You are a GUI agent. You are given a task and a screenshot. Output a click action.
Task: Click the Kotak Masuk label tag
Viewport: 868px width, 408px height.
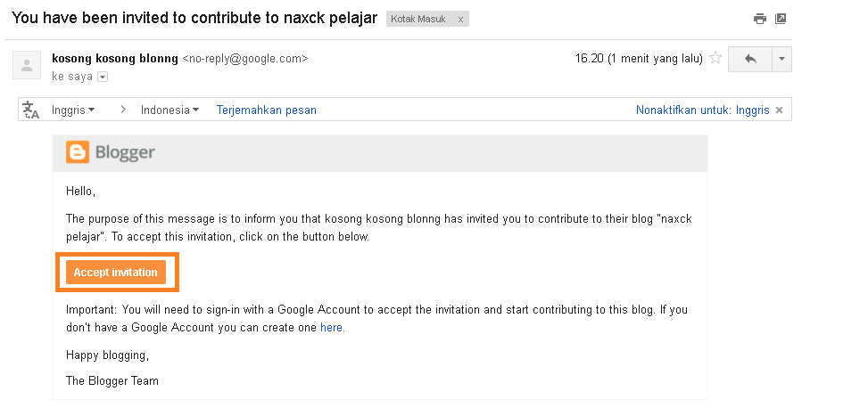418,20
